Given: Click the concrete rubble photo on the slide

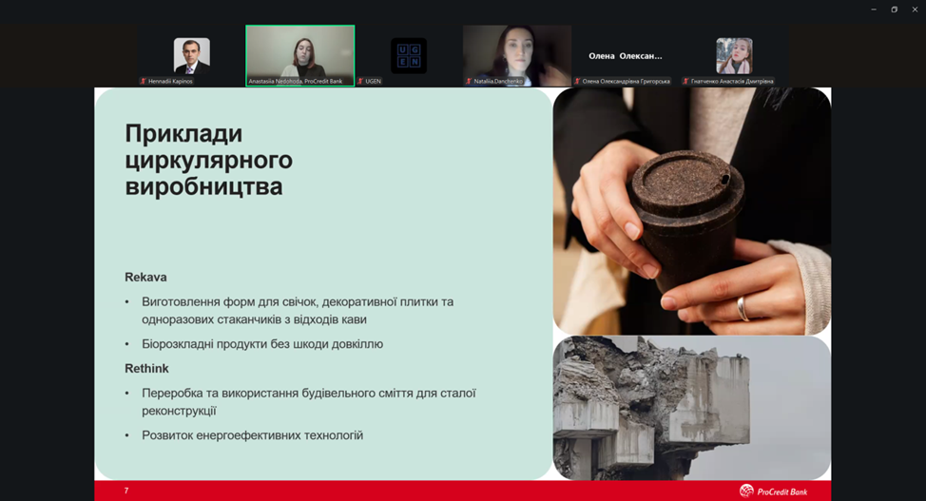Looking at the screenshot, I should (x=691, y=407).
